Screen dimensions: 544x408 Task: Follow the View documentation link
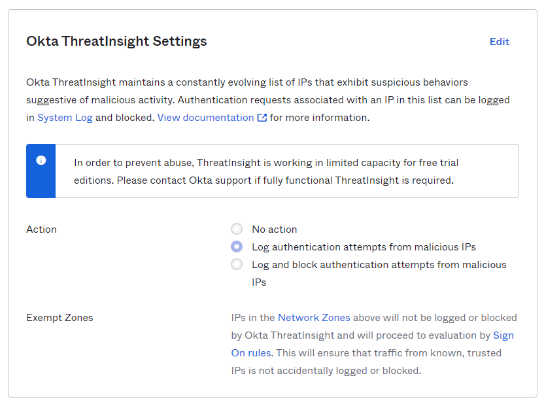point(206,118)
